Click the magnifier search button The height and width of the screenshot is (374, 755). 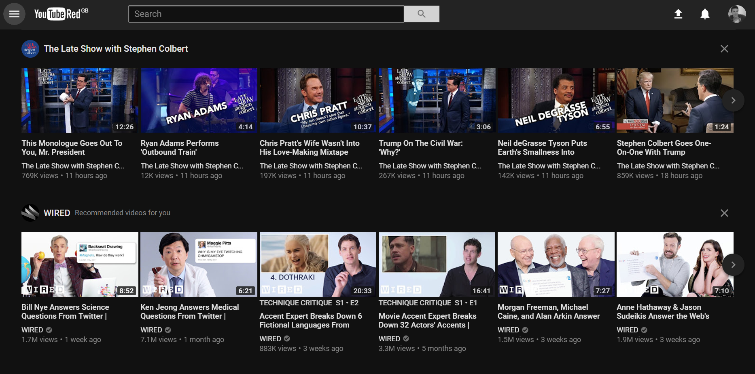pos(422,14)
